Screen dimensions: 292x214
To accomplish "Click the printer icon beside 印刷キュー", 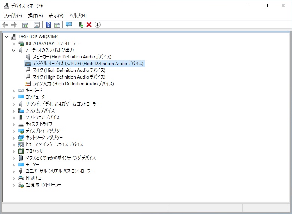I will tap(21, 178).
